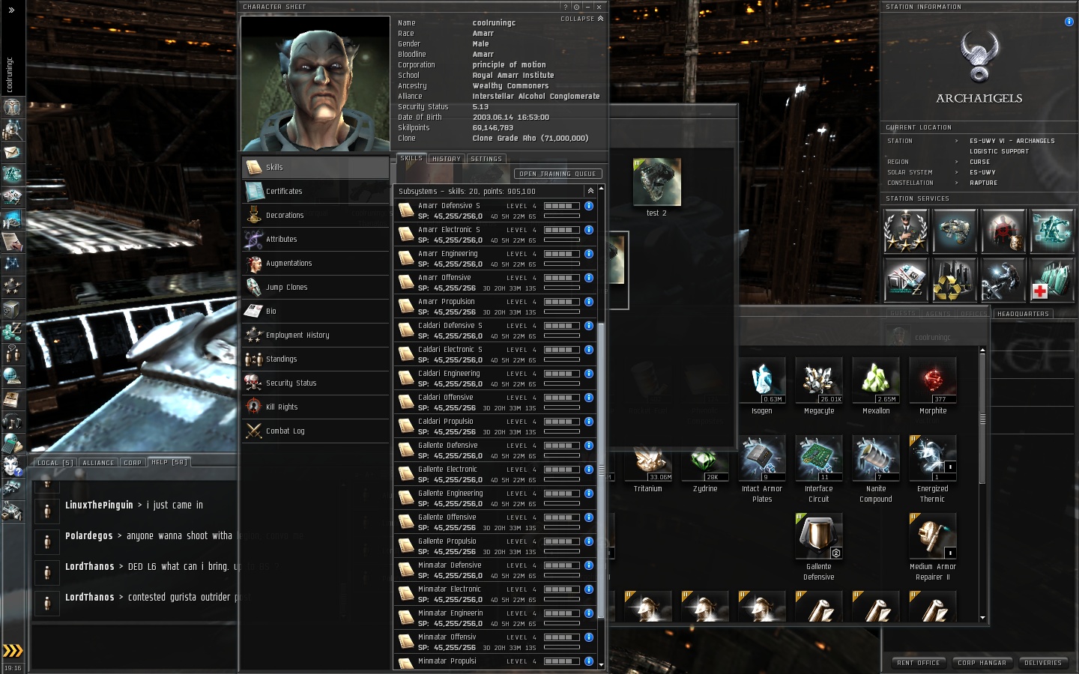Open the Character Sheet Vitruvian icon in sidebar
The height and width of the screenshot is (674, 1079).
[x=12, y=107]
